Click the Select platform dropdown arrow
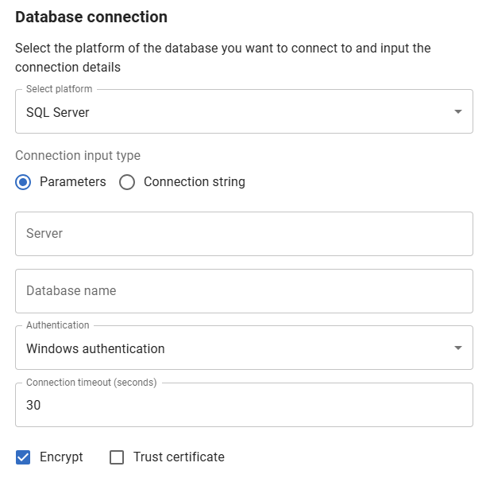 pos(457,112)
